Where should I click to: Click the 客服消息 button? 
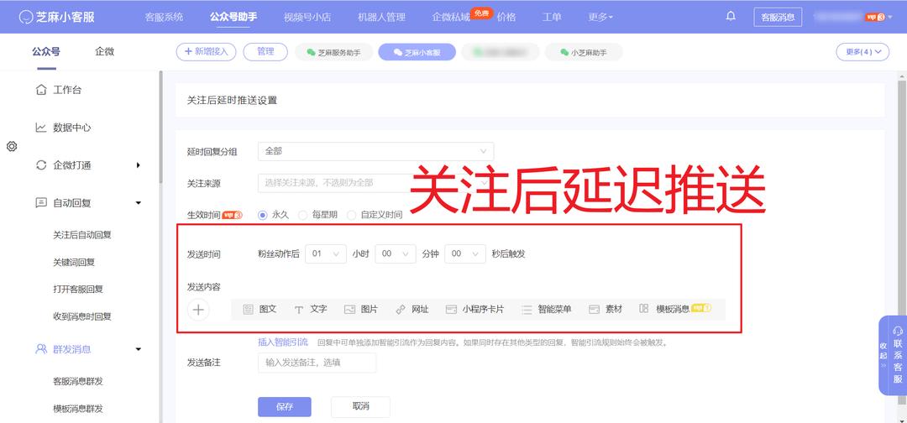pos(778,17)
